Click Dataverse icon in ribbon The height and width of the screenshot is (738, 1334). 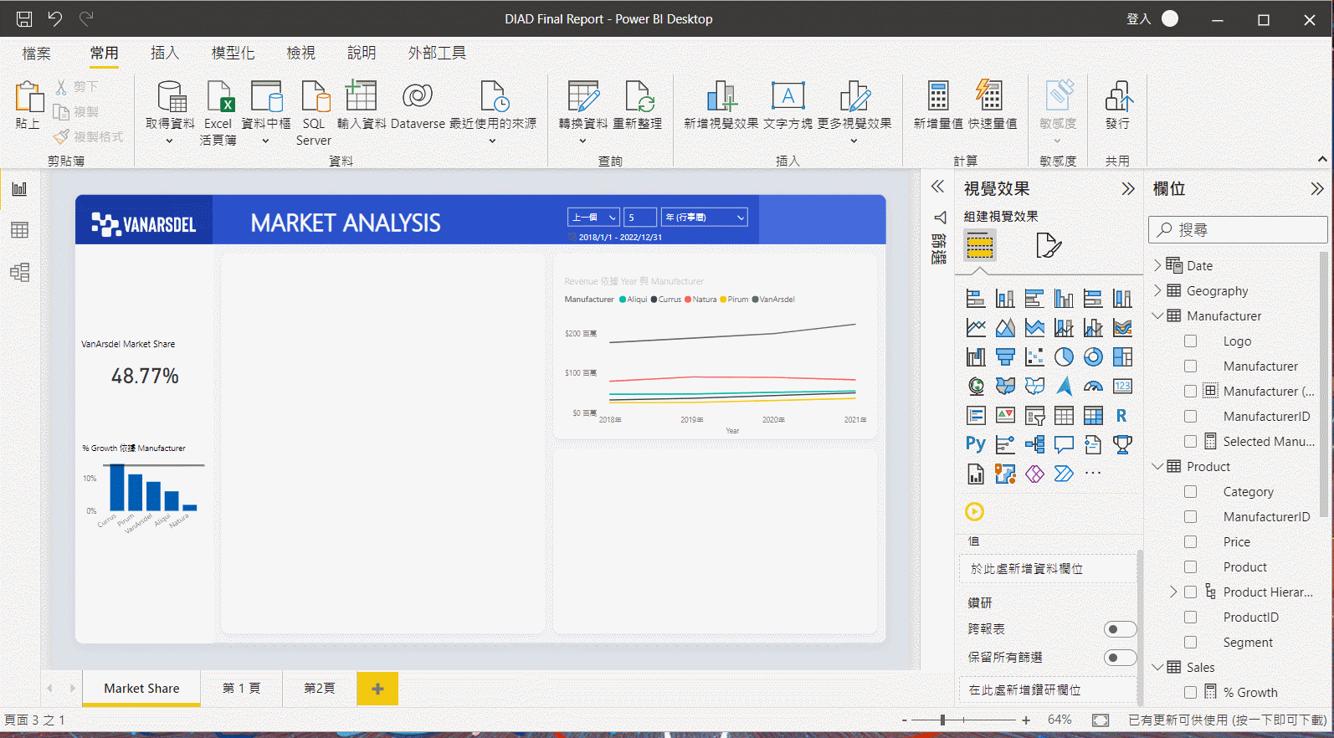click(x=418, y=105)
